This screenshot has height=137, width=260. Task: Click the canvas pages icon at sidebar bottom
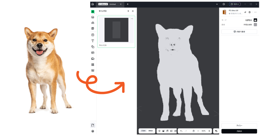[x=93, y=125]
